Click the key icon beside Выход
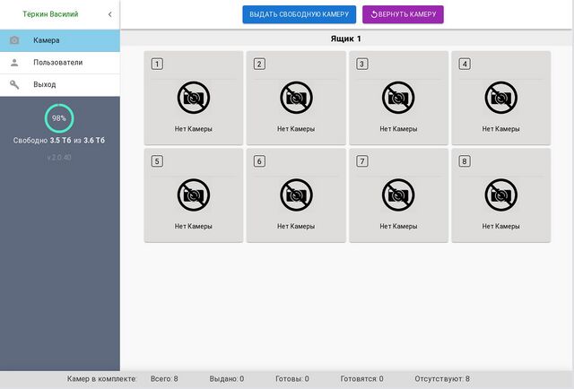574x389 pixels. pyautogui.click(x=14, y=84)
